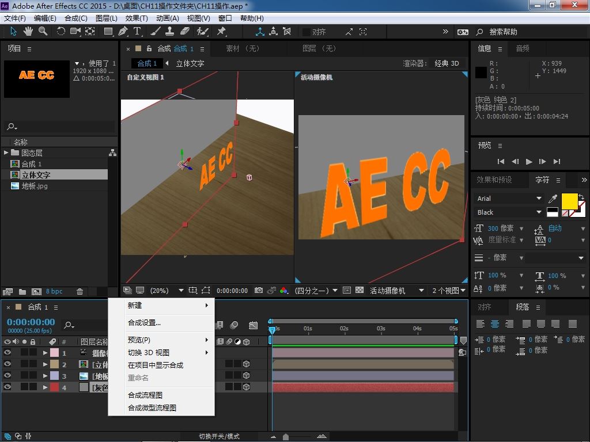Expand the 固态层 folder
Screen dimensions: 590x442
[x=6, y=153]
